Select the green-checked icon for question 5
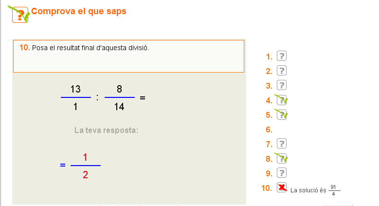This screenshot has width=379, height=206. (281, 115)
